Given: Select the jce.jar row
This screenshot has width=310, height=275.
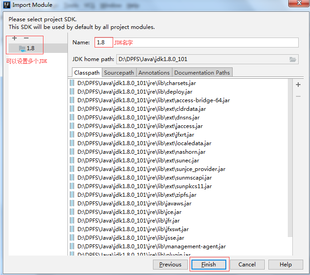Looking at the screenshot, I should point(178,212).
